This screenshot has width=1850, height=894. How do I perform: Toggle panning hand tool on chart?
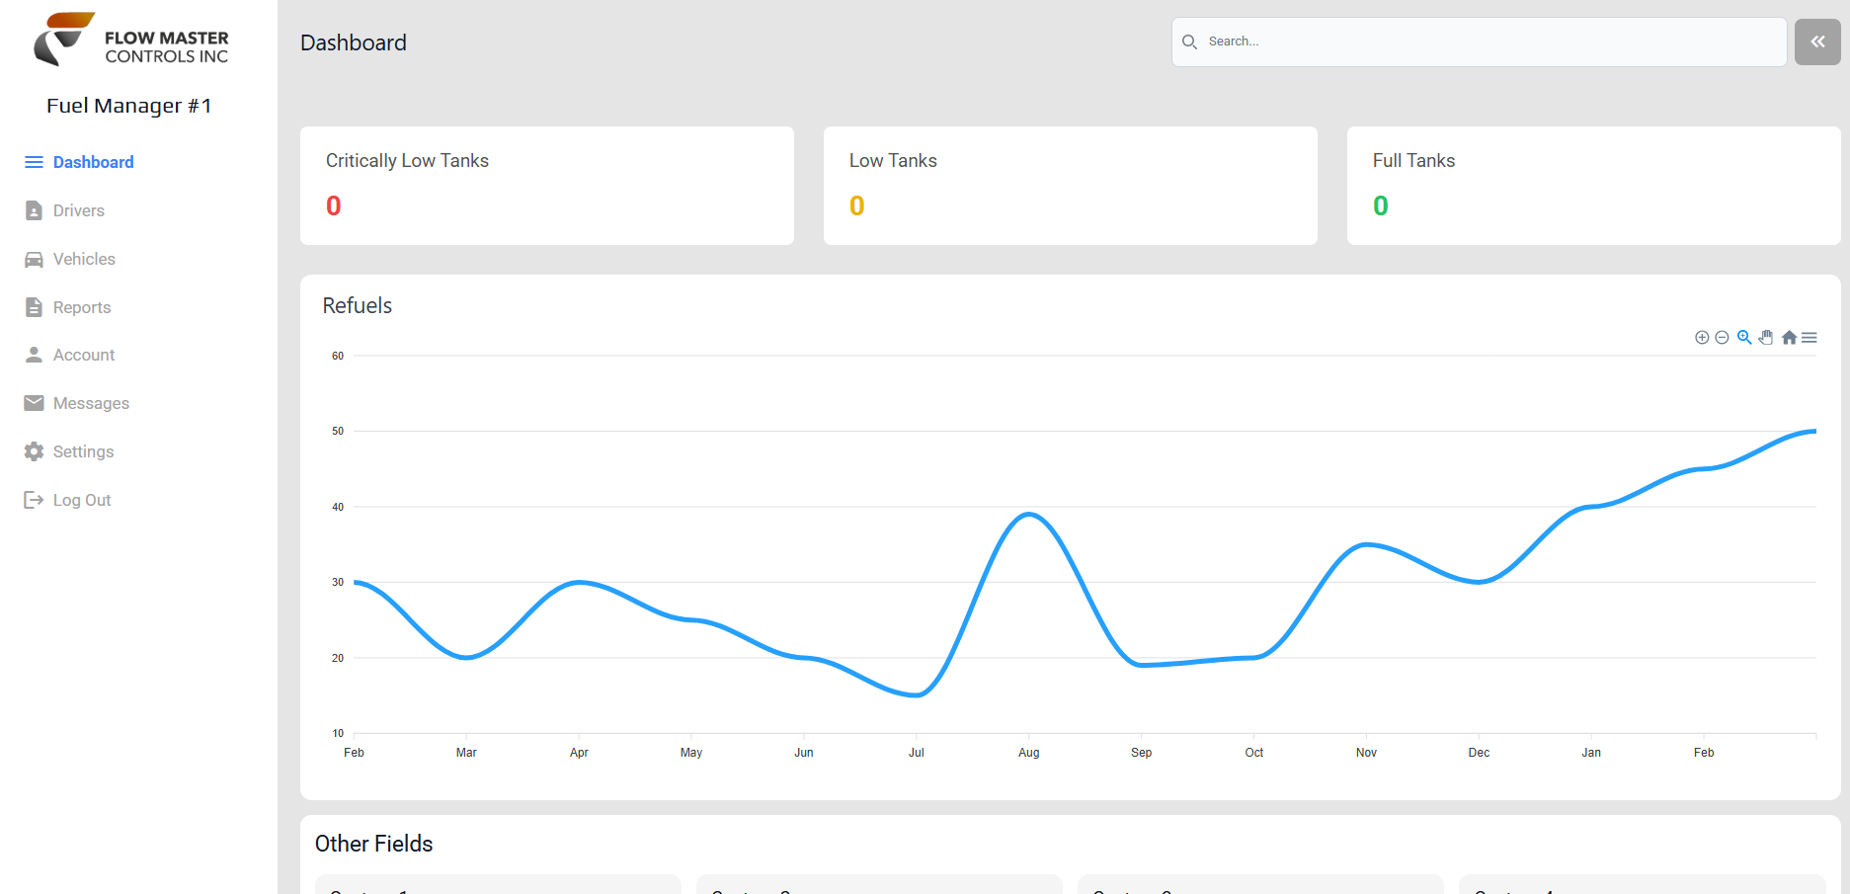click(x=1766, y=338)
